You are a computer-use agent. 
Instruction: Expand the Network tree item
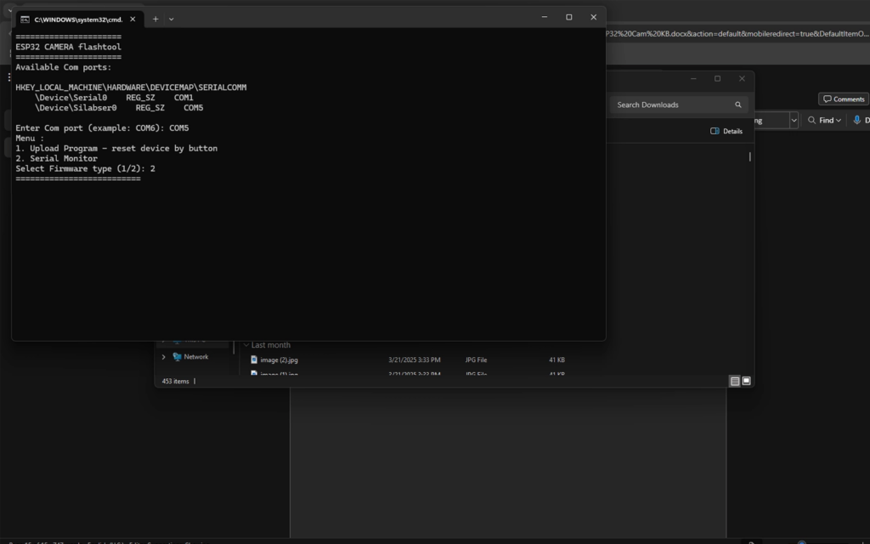point(163,357)
